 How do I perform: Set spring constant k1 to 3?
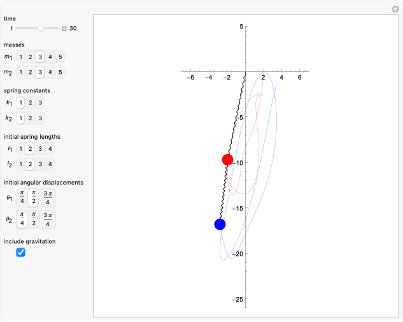pos(40,103)
